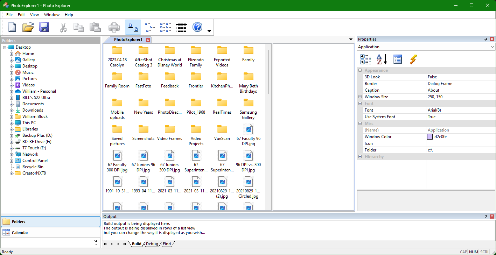Open Property Pages in the Properties panel
Image resolution: width=496 pixels, height=255 pixels.
pyautogui.click(x=398, y=59)
